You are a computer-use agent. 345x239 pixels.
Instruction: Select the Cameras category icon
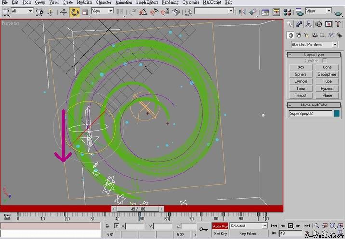pos(315,35)
